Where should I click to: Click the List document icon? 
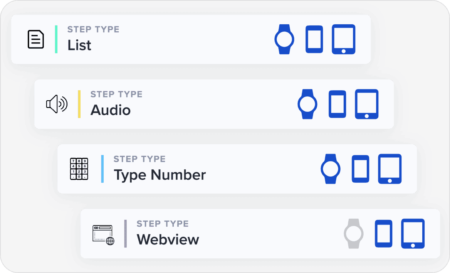[36, 39]
